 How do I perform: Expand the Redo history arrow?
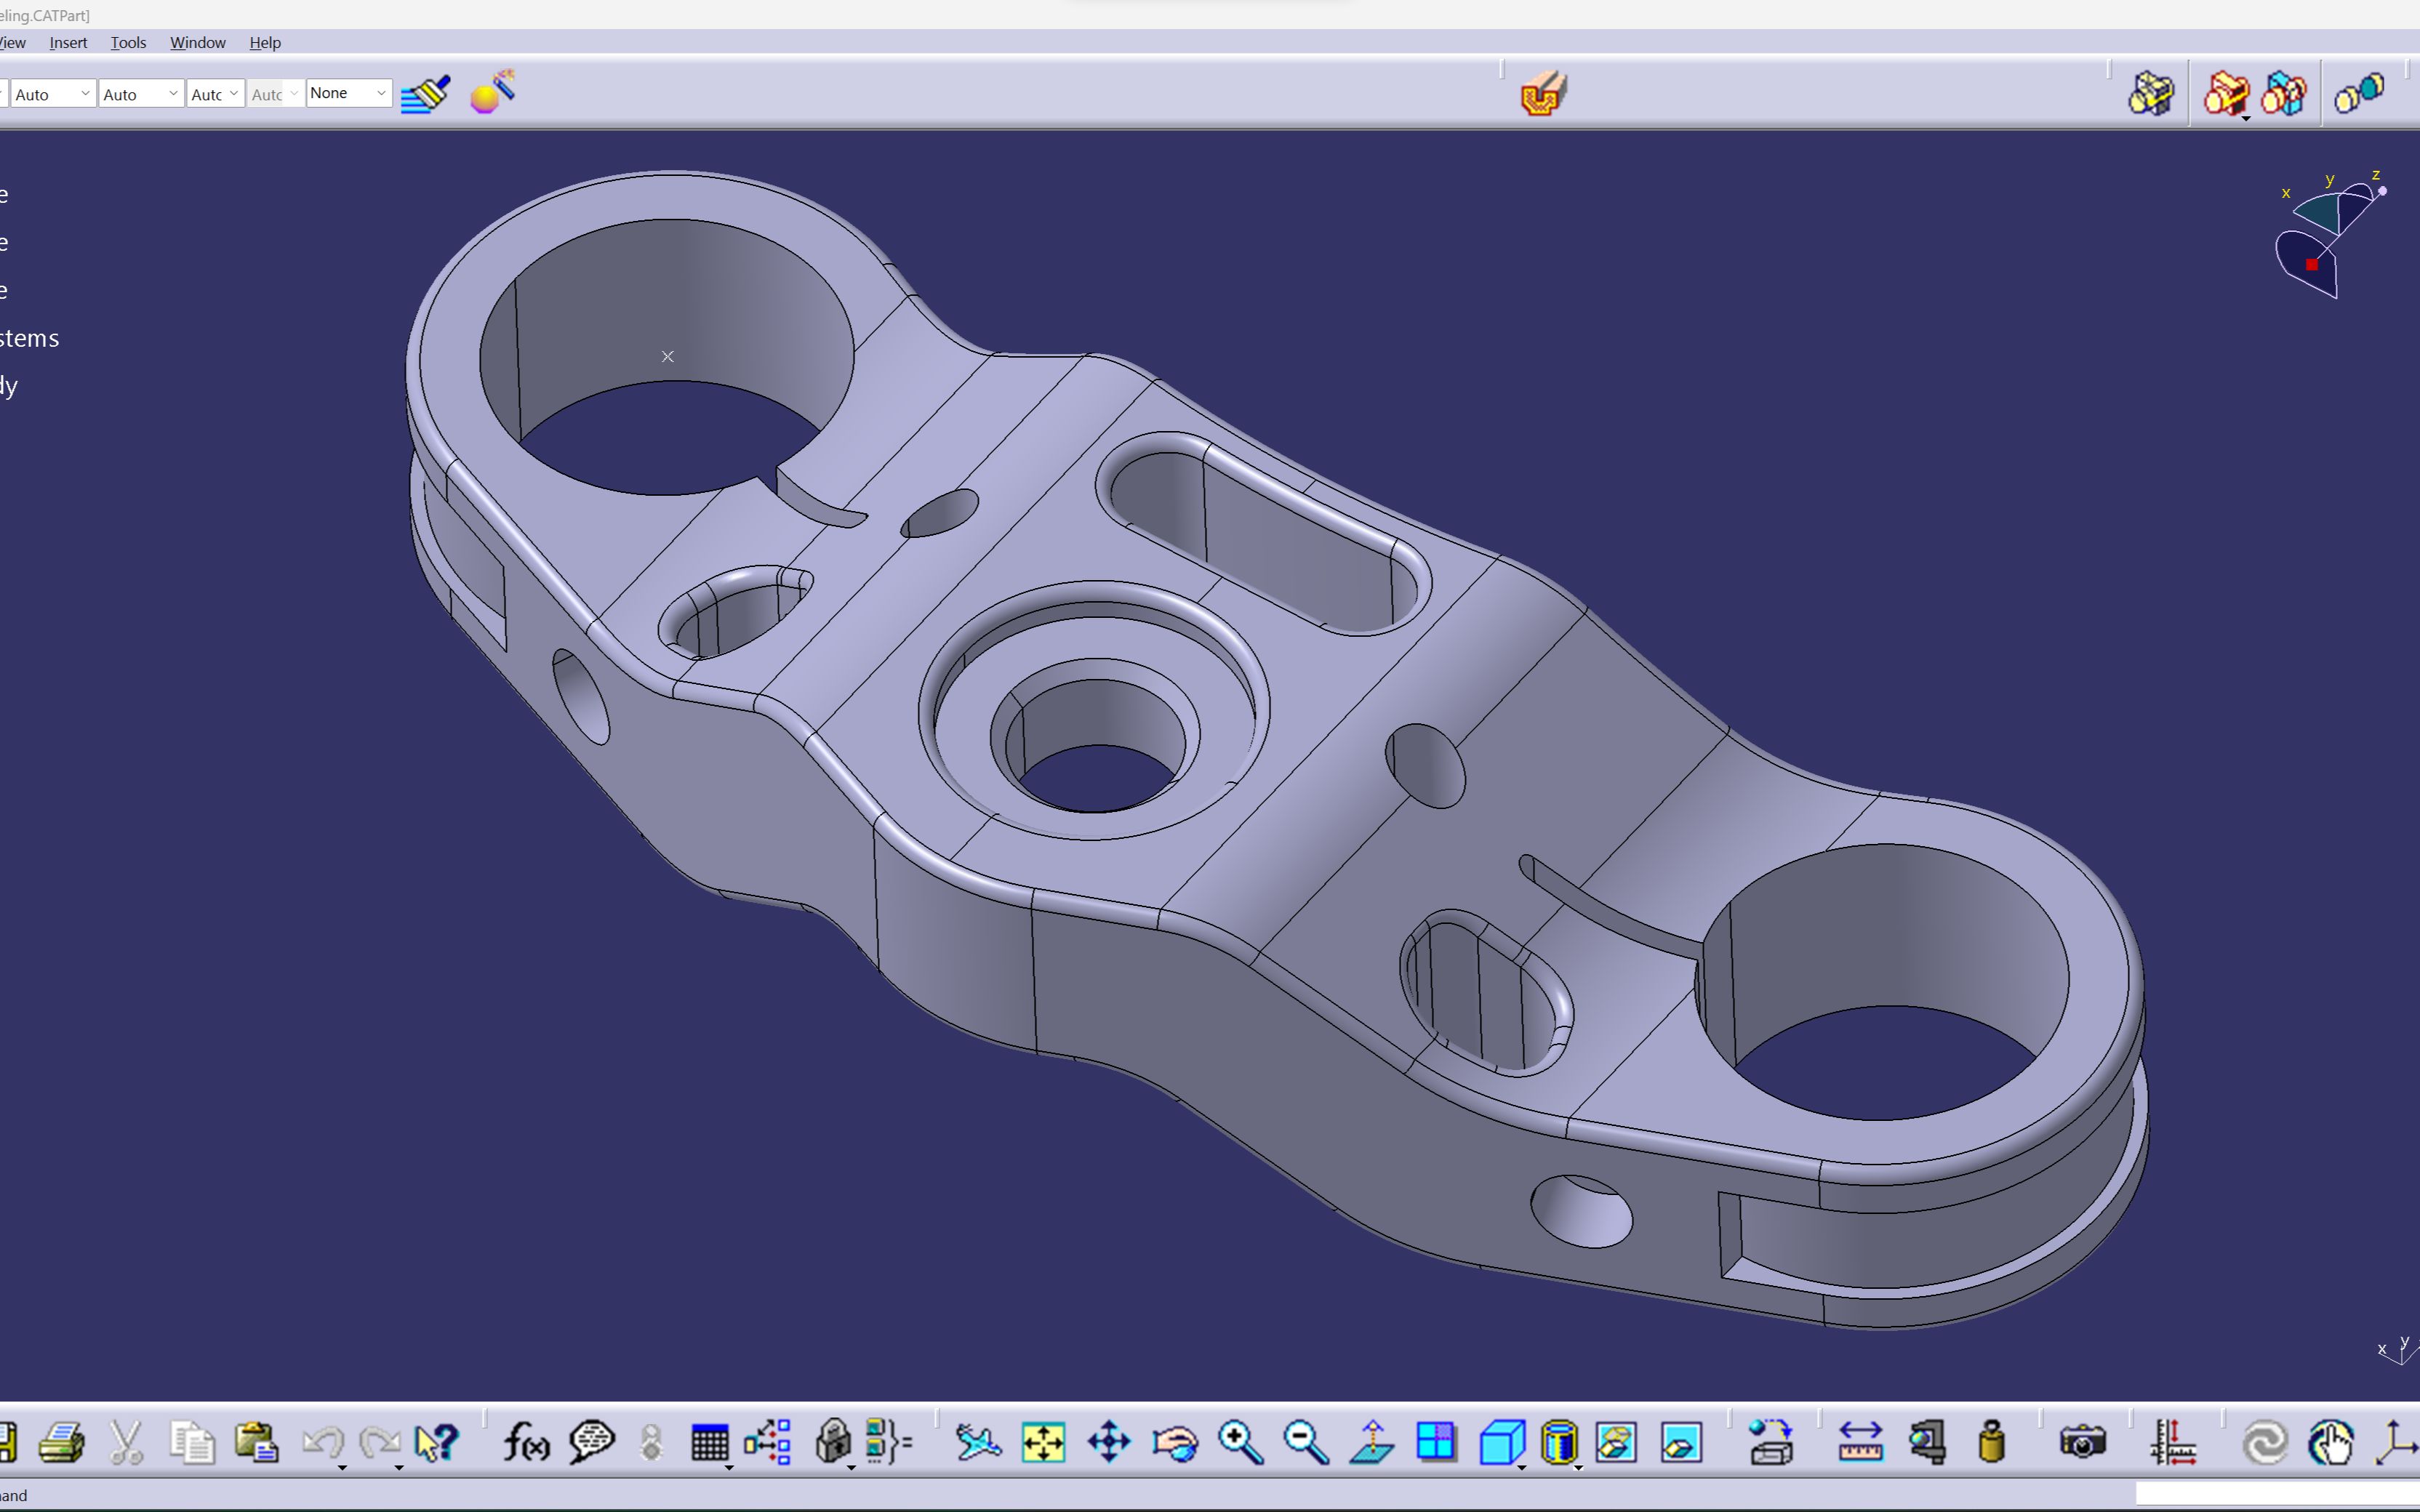[399, 1467]
